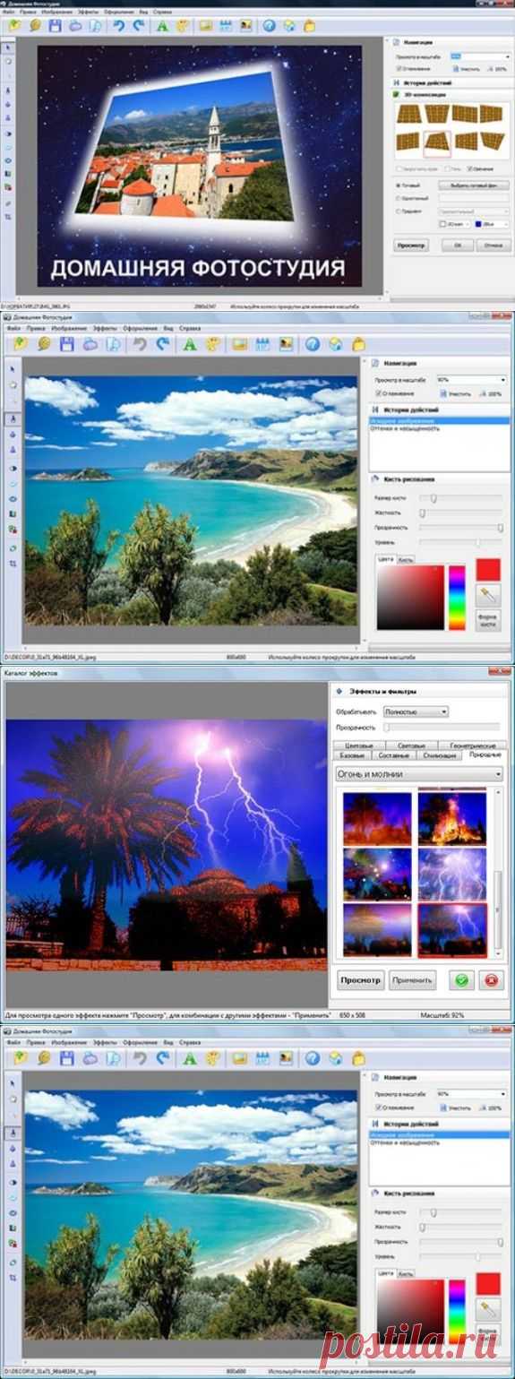Click red cancel X icon in Каталог эффектов

click(x=493, y=980)
